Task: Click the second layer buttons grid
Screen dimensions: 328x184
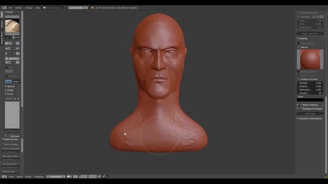Action: point(93,176)
